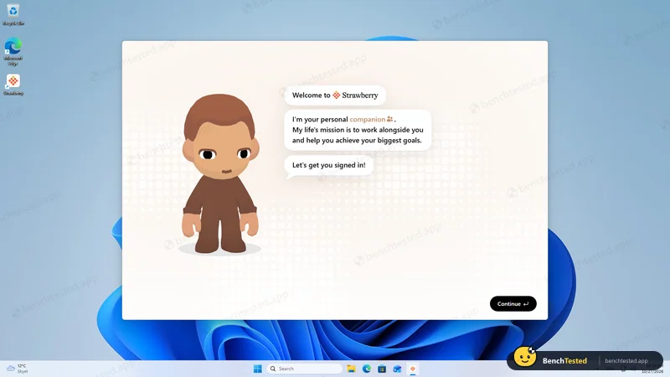Click the taskbar date and time
Viewport: 670px width, 377px height.
(x=652, y=369)
